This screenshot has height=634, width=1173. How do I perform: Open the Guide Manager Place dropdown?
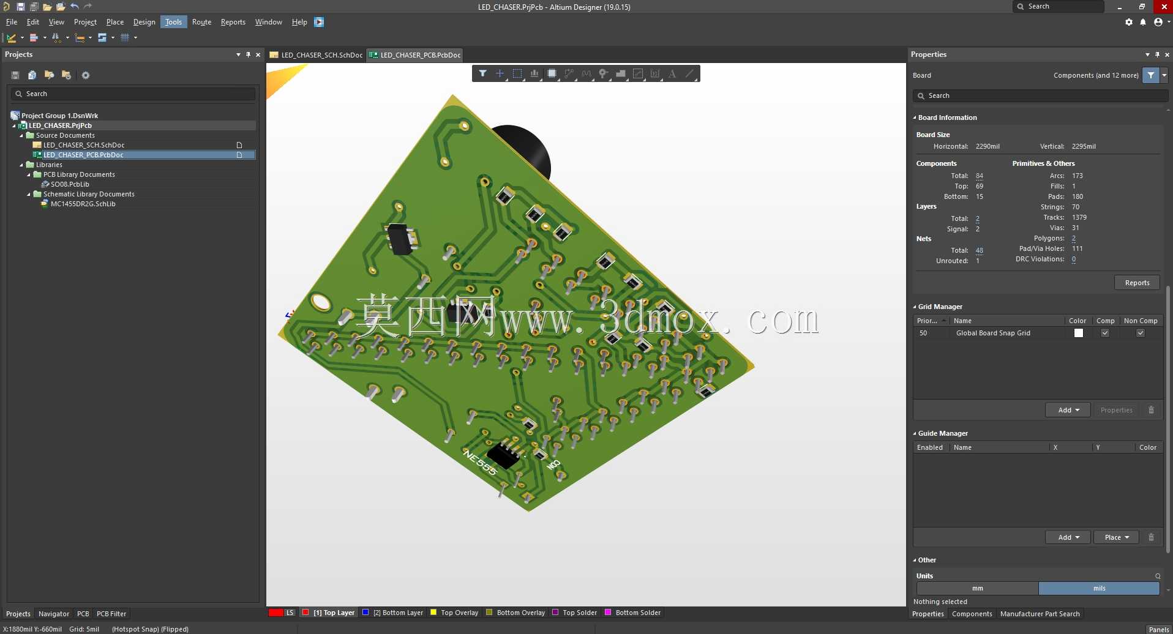pyautogui.click(x=1117, y=537)
